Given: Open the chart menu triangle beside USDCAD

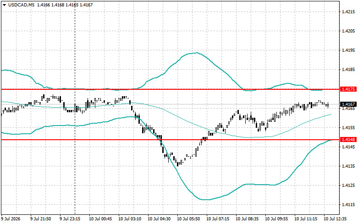Looking at the screenshot, I should coord(4,5).
